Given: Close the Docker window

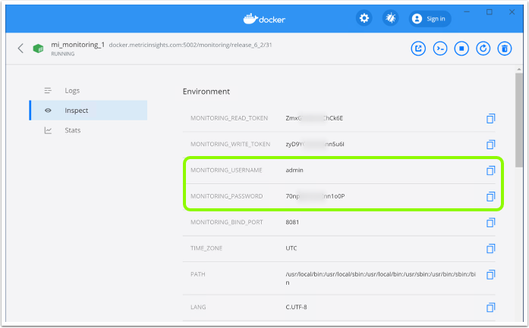Looking at the screenshot, I should click(512, 12).
